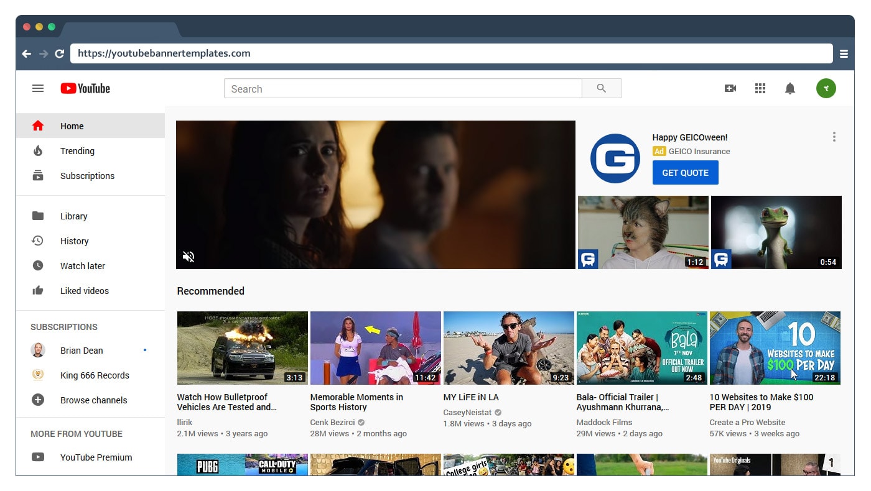
Task: Open llirik channel name
Action: [185, 422]
